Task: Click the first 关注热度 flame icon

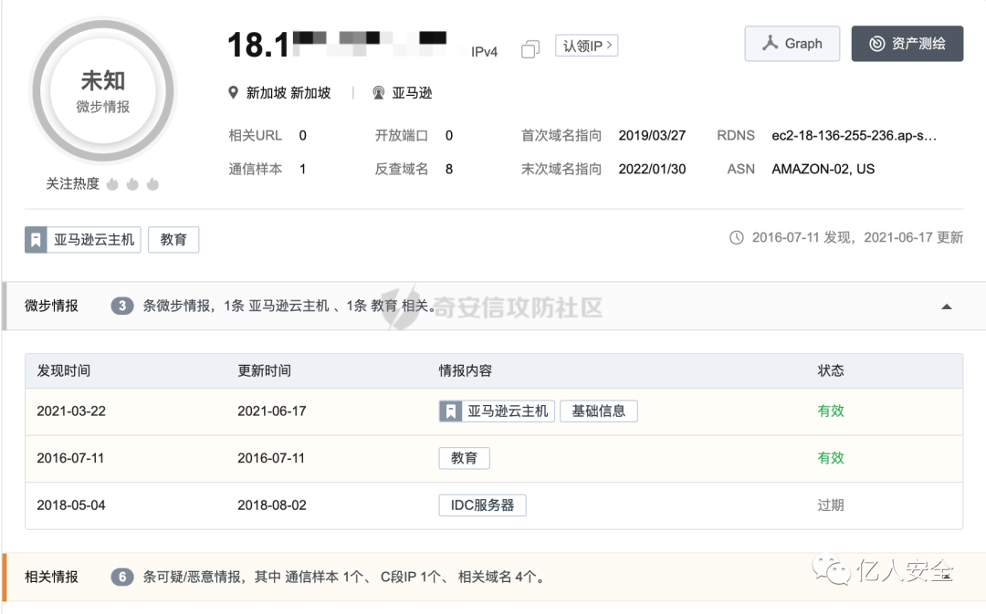Action: tap(112, 183)
